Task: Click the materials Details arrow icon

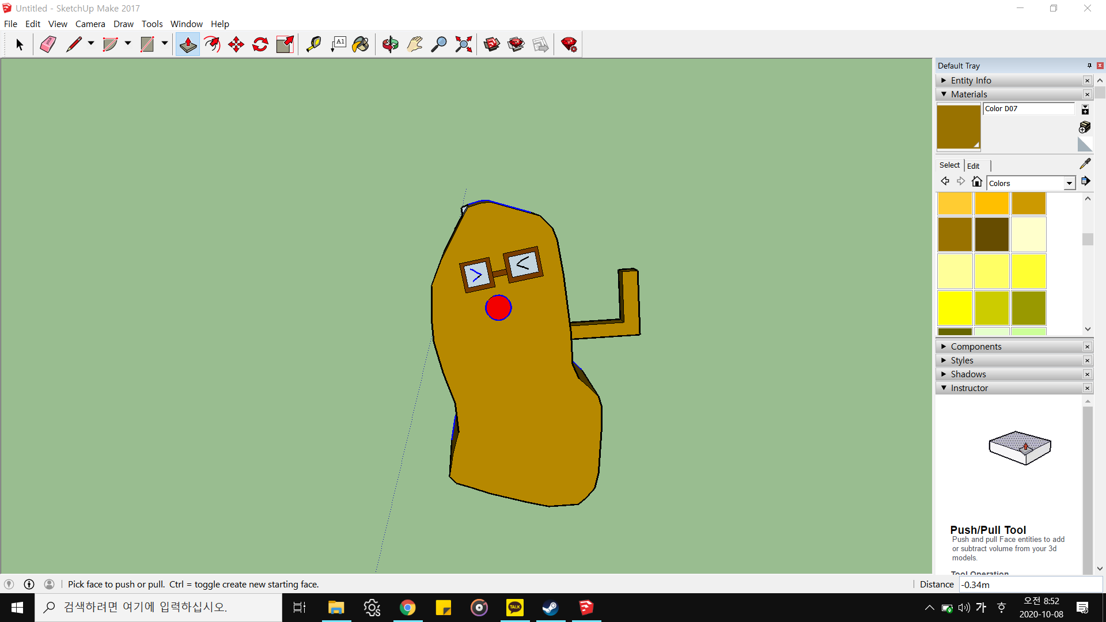Action: pos(1085,181)
